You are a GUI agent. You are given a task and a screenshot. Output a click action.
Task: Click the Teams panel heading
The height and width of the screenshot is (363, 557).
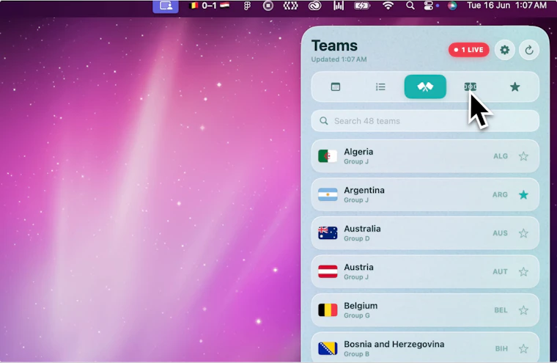tap(334, 45)
